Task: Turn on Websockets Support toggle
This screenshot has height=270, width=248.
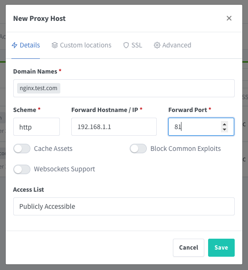Action: click(22, 169)
